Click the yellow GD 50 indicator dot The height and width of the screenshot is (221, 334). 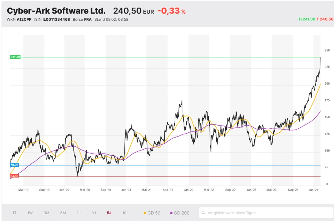pos(144,213)
